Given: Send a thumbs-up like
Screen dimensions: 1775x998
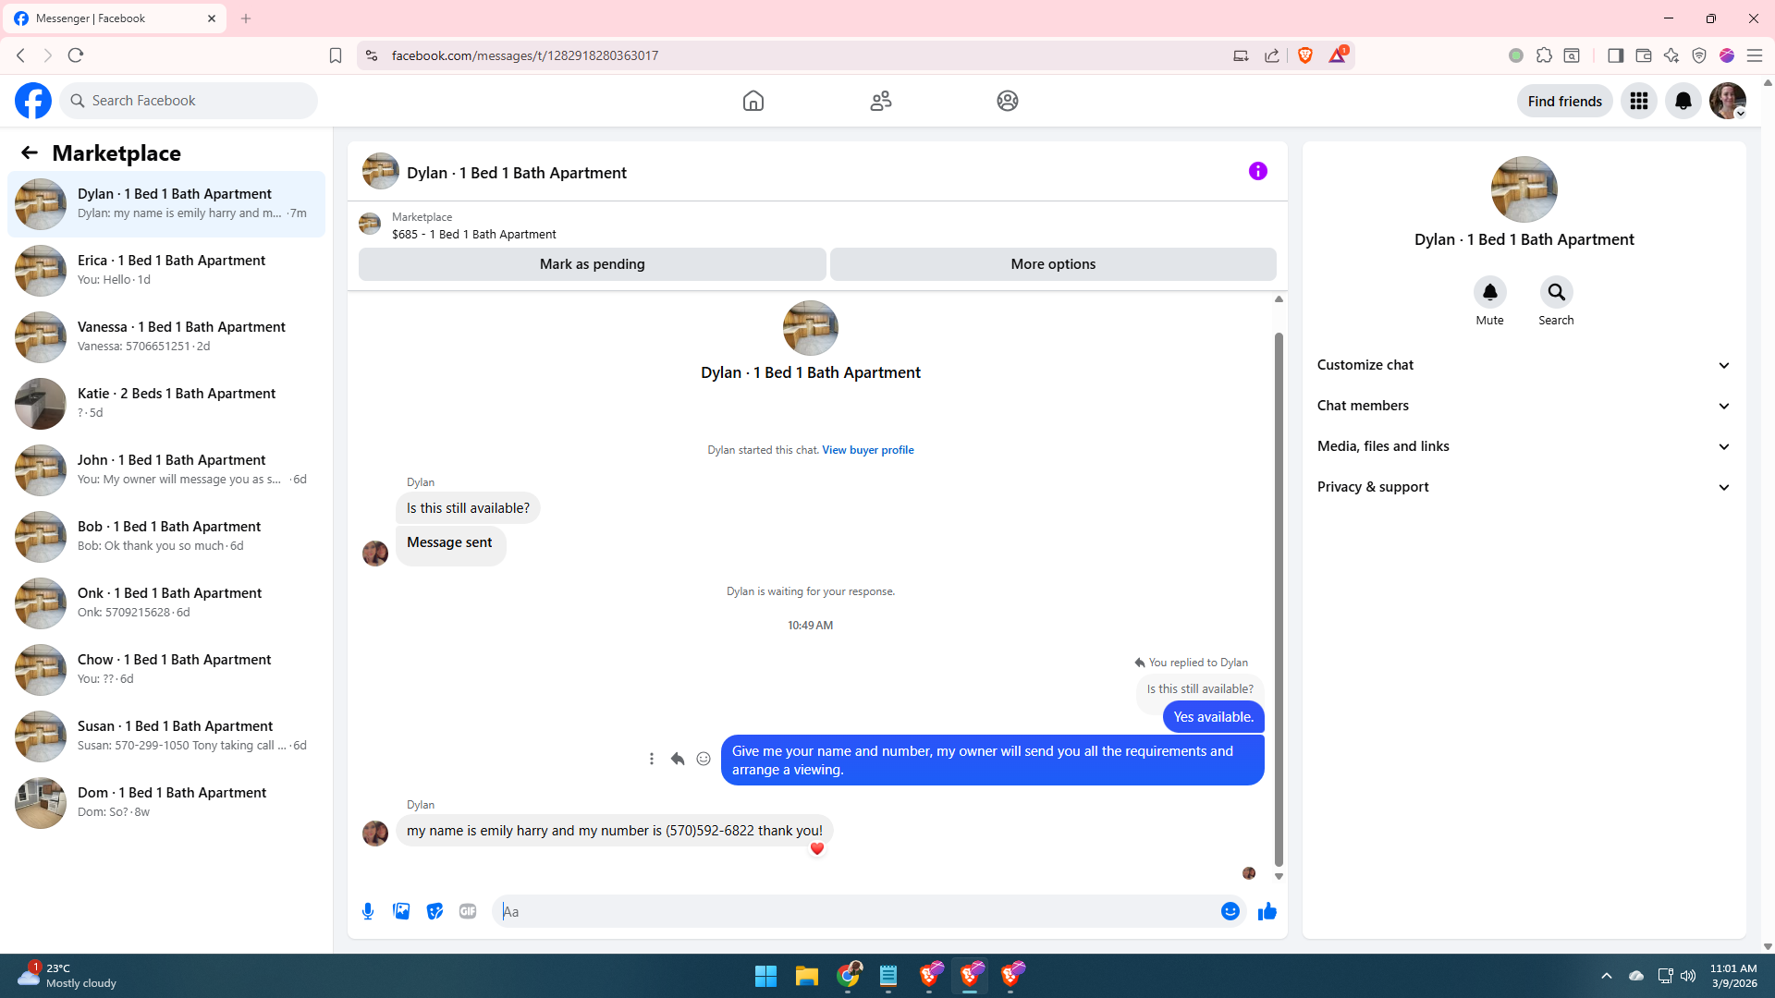Looking at the screenshot, I should click(1267, 911).
